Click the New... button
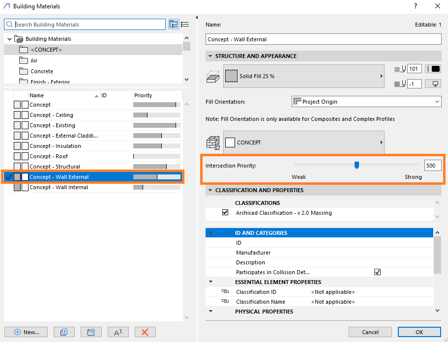The width and height of the screenshot is (448, 342). point(26,332)
